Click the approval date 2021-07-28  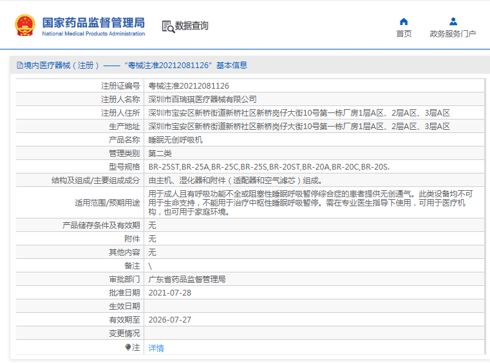(169, 292)
